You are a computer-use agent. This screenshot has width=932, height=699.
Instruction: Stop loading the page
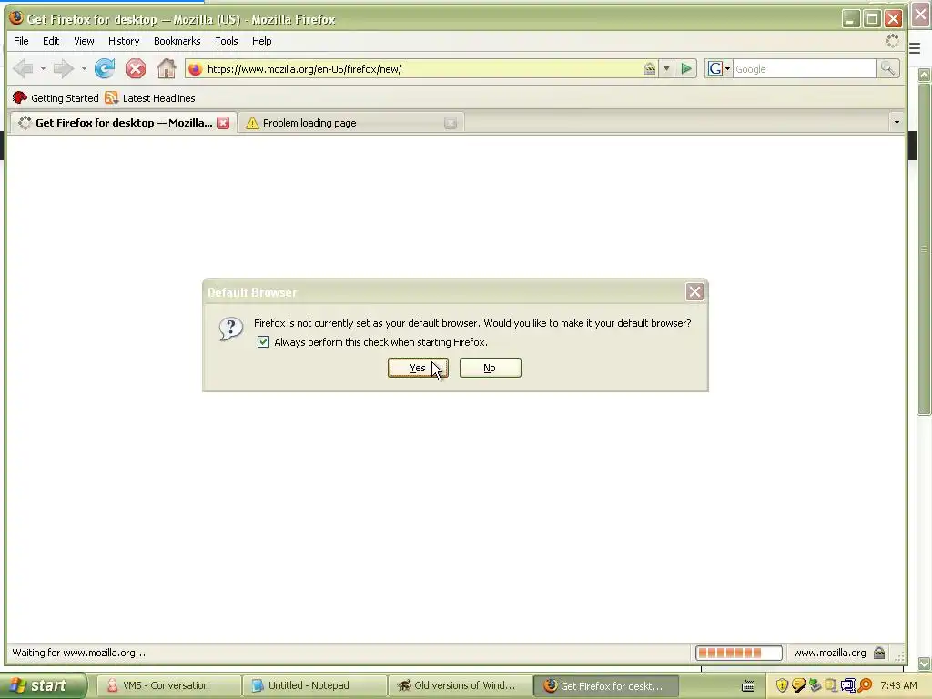coord(136,69)
